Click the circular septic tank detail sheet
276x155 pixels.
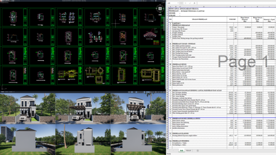tap(97, 75)
